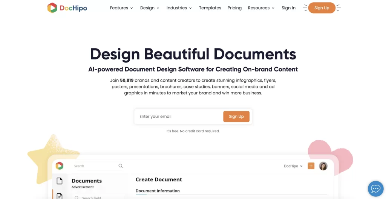This screenshot has width=386, height=199.
Task: Click the DocHipo logo in app preview
Action: click(x=59, y=166)
